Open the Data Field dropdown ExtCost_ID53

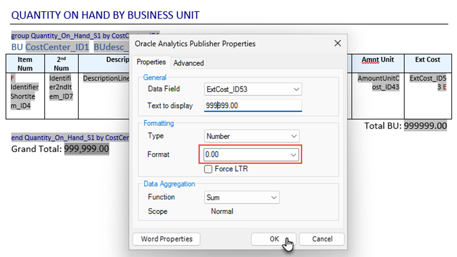(253, 89)
